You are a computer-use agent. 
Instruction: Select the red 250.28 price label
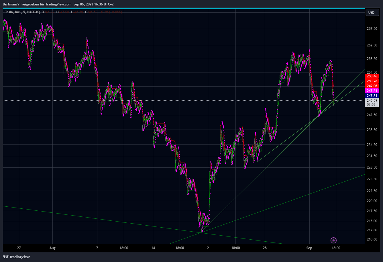pos(372,81)
